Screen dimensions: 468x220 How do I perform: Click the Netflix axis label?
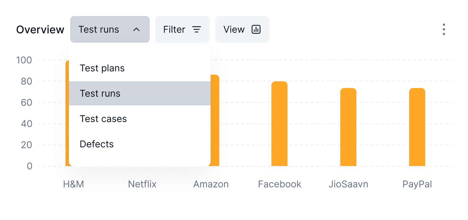tap(142, 184)
